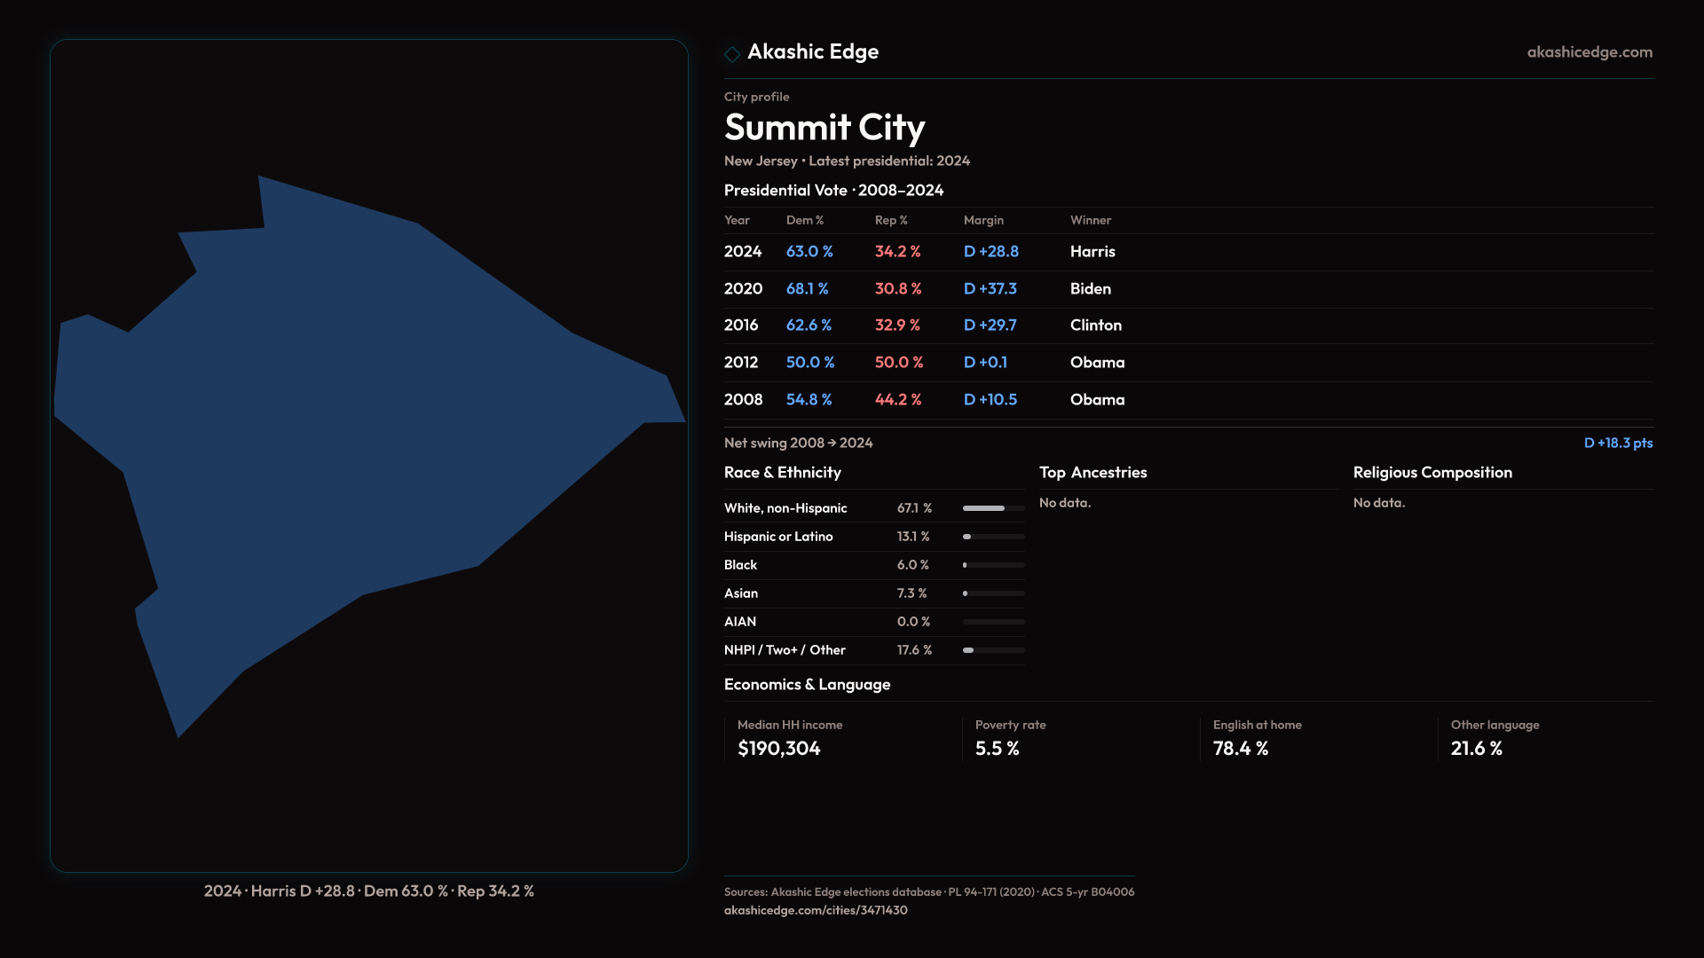The width and height of the screenshot is (1704, 958).
Task: Click the Top Ancestries section heading
Action: [x=1093, y=473]
